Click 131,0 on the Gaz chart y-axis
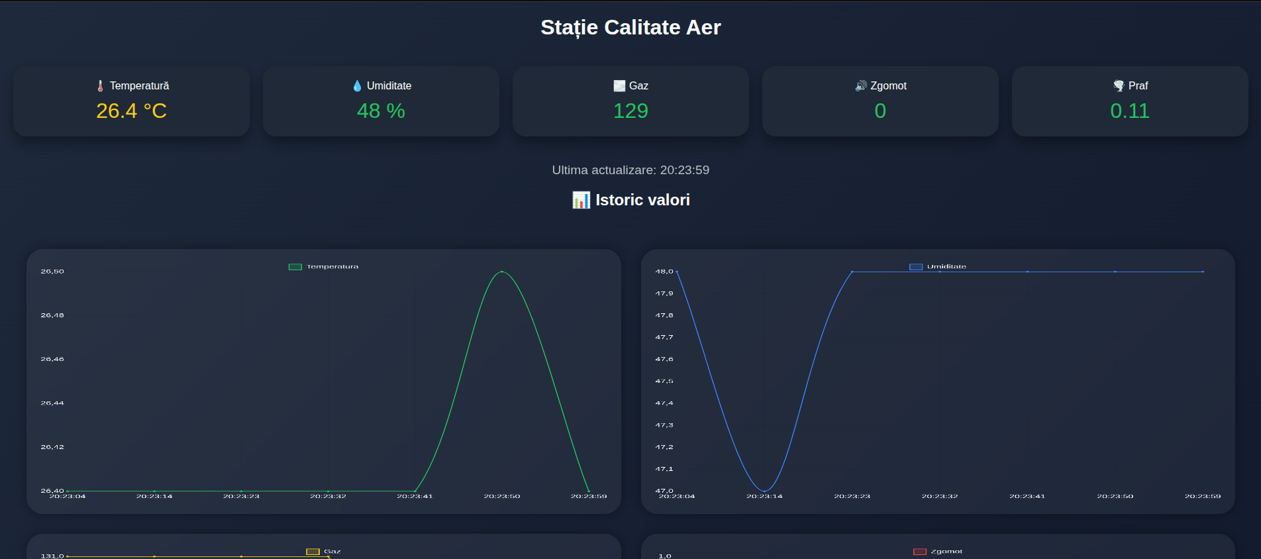Screen dimensions: 1261x559 point(52,556)
